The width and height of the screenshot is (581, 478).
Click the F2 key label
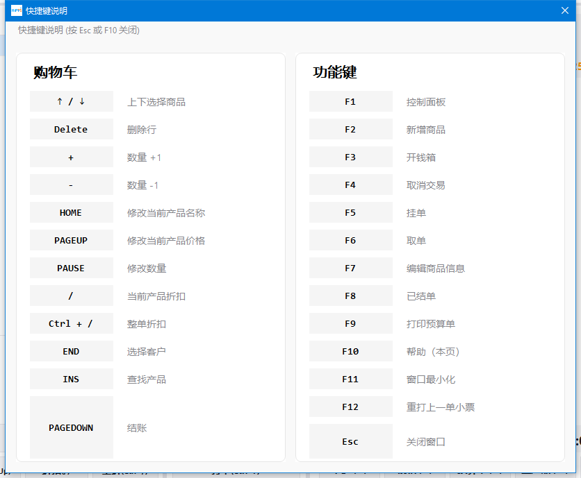[x=350, y=129]
